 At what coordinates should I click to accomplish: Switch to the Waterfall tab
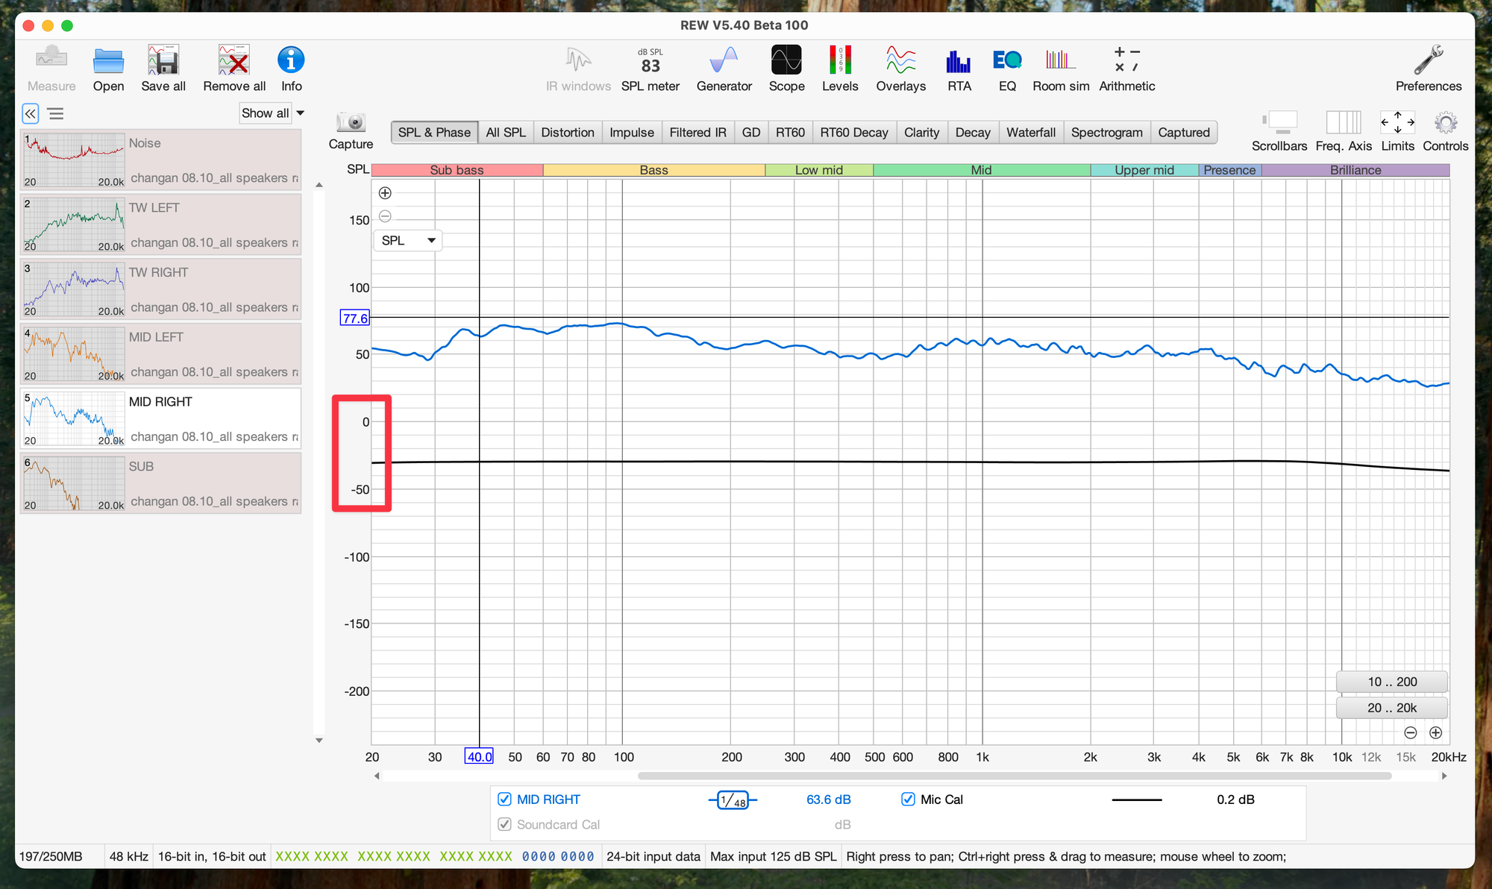(1030, 132)
